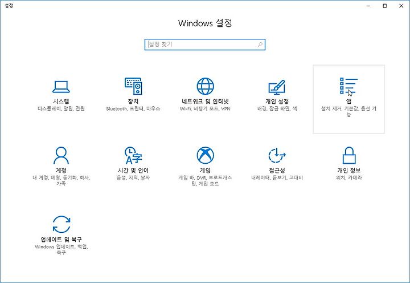The image size is (410, 283).
Task: Open the 시간 및 언어 icon
Action: [x=133, y=155]
